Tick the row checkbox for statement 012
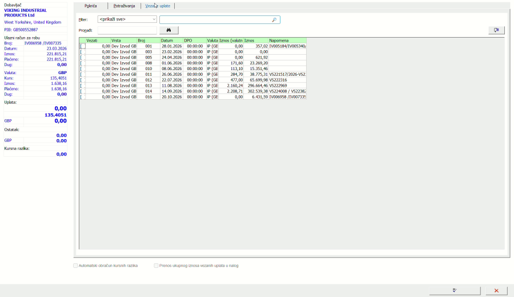Image resolution: width=514 pixels, height=297 pixels. click(83, 80)
